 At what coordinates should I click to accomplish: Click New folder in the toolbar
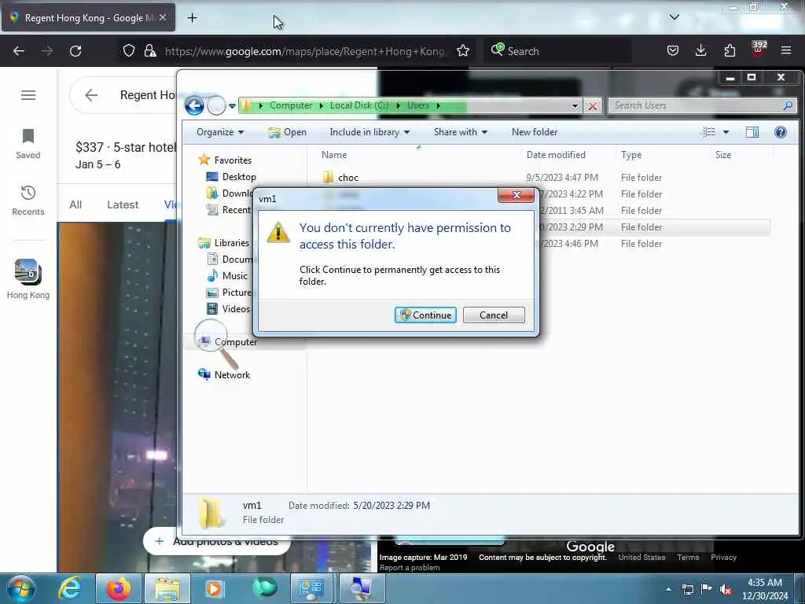tap(535, 132)
